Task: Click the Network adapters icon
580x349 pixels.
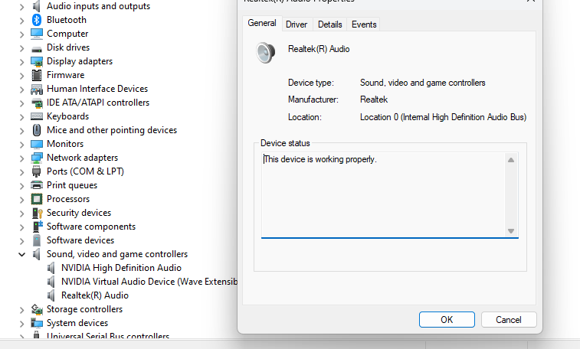Action: (37, 158)
